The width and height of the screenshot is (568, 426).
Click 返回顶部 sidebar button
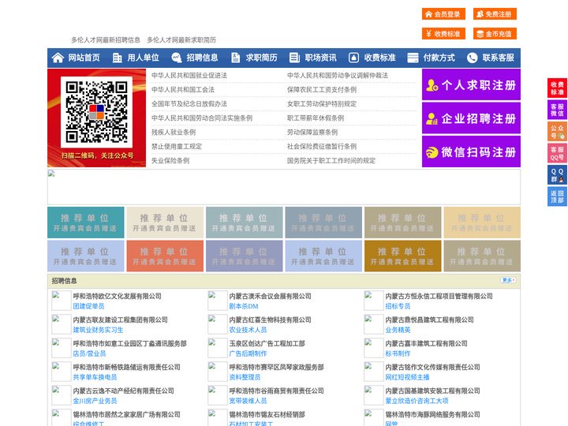coord(557,196)
